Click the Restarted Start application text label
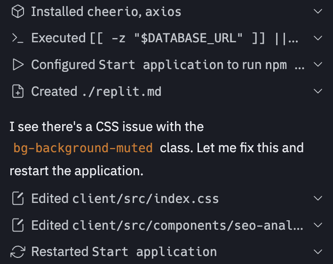The height and width of the screenshot is (264, 333). pyautogui.click(x=124, y=252)
